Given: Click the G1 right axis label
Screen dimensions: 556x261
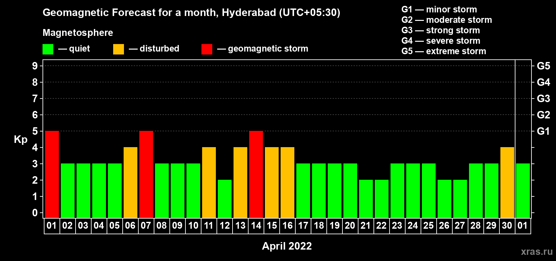Looking at the screenshot, I should pyautogui.click(x=544, y=131).
